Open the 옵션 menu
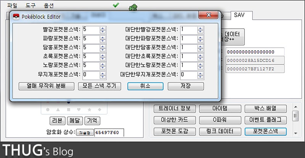The width and height of the screenshot is (305, 158). [49, 6]
